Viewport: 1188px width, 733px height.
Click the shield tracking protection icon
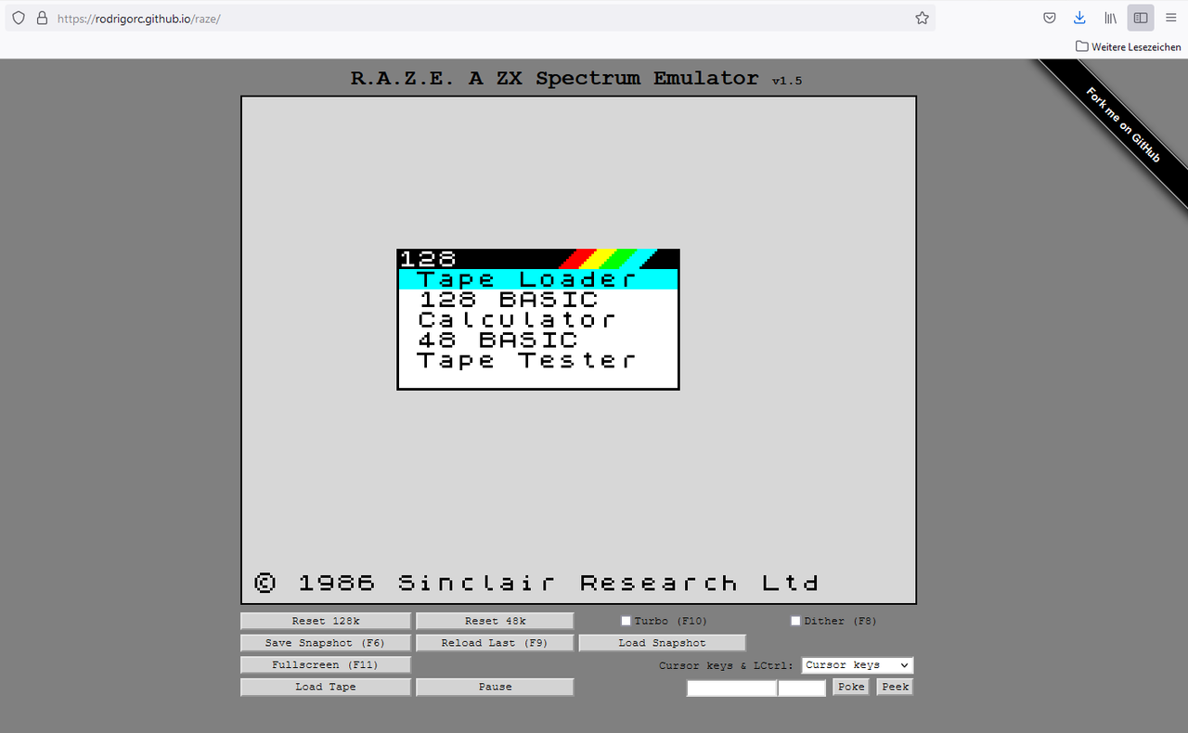(18, 18)
